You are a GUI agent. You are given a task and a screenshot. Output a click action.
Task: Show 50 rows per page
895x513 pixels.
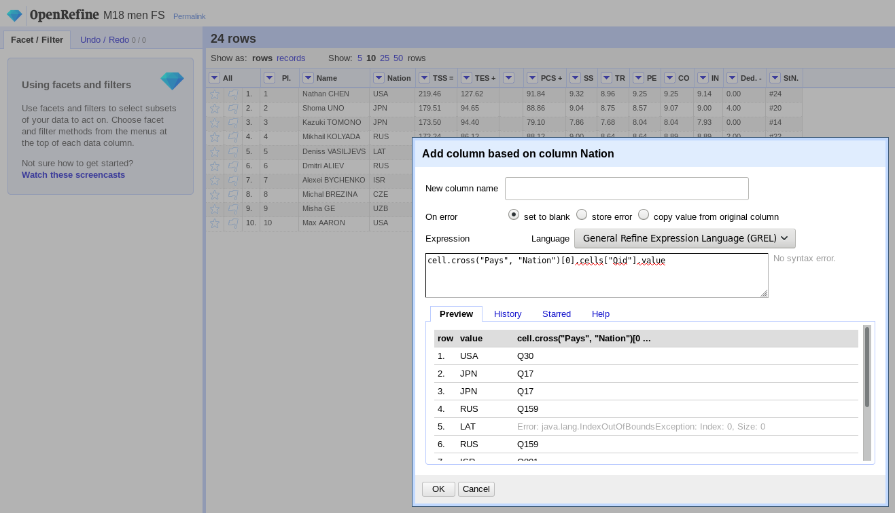click(398, 58)
